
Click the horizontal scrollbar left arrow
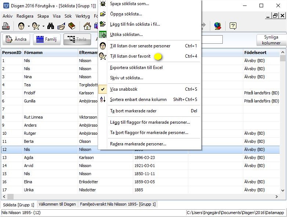click(4, 197)
